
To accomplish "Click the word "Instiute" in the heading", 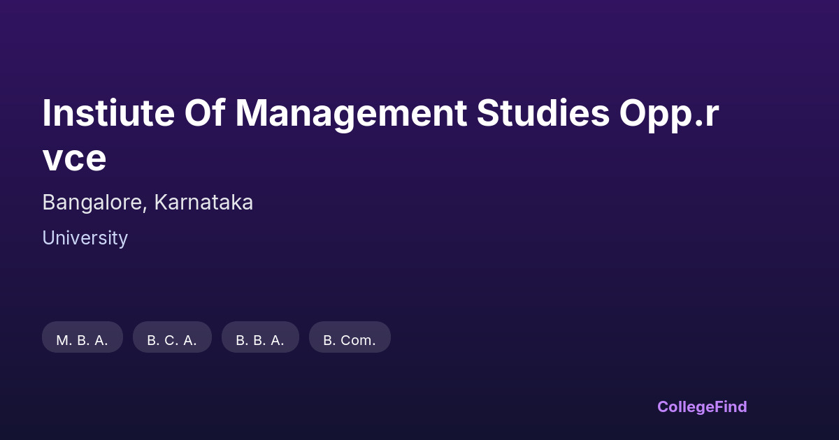I will click(x=107, y=113).
